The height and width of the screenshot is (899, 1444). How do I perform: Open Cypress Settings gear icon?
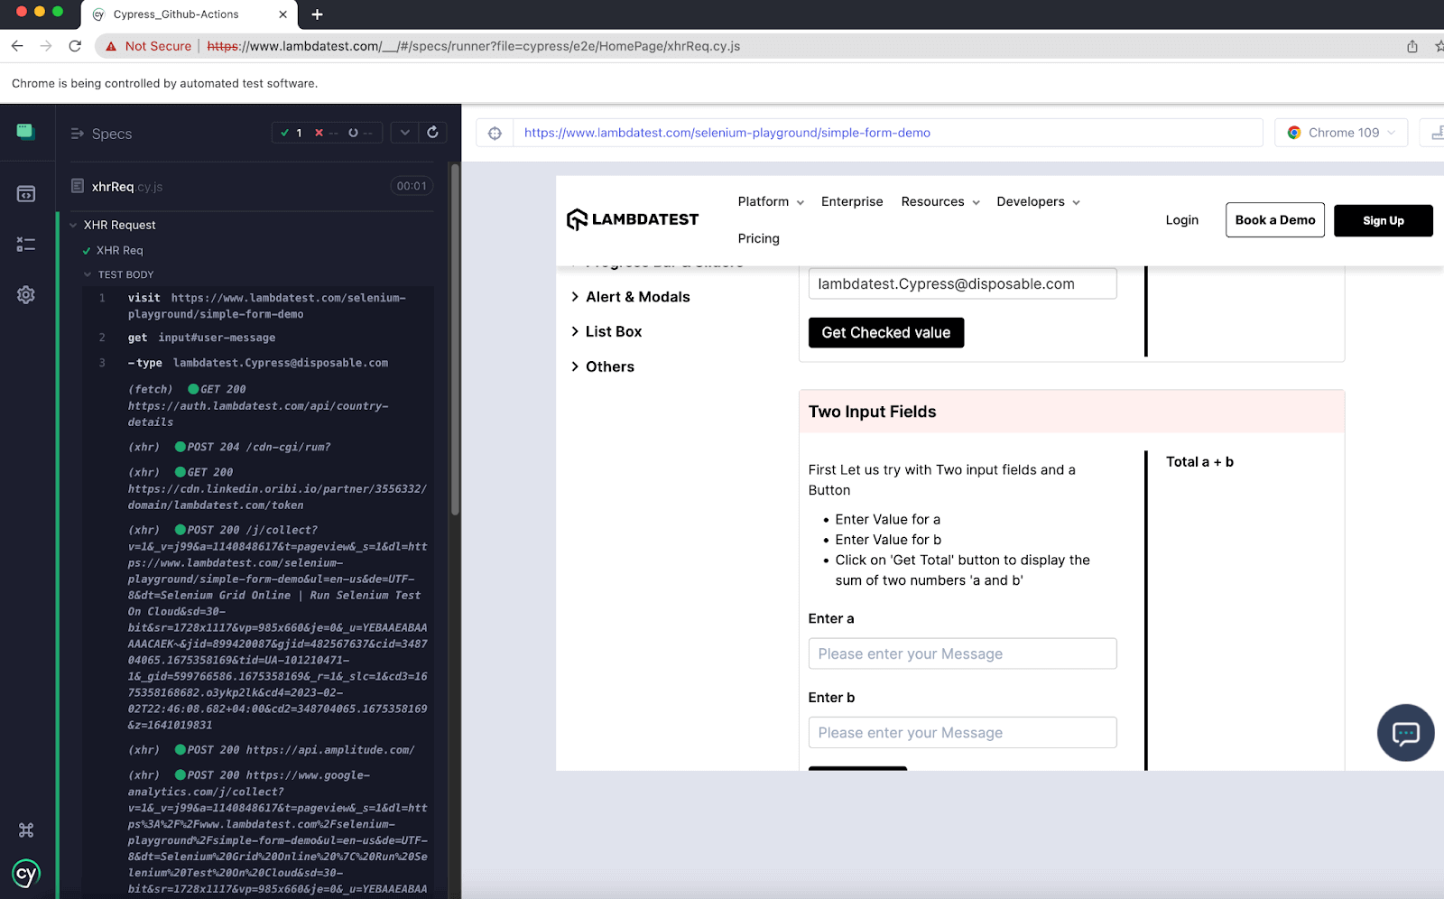click(26, 295)
